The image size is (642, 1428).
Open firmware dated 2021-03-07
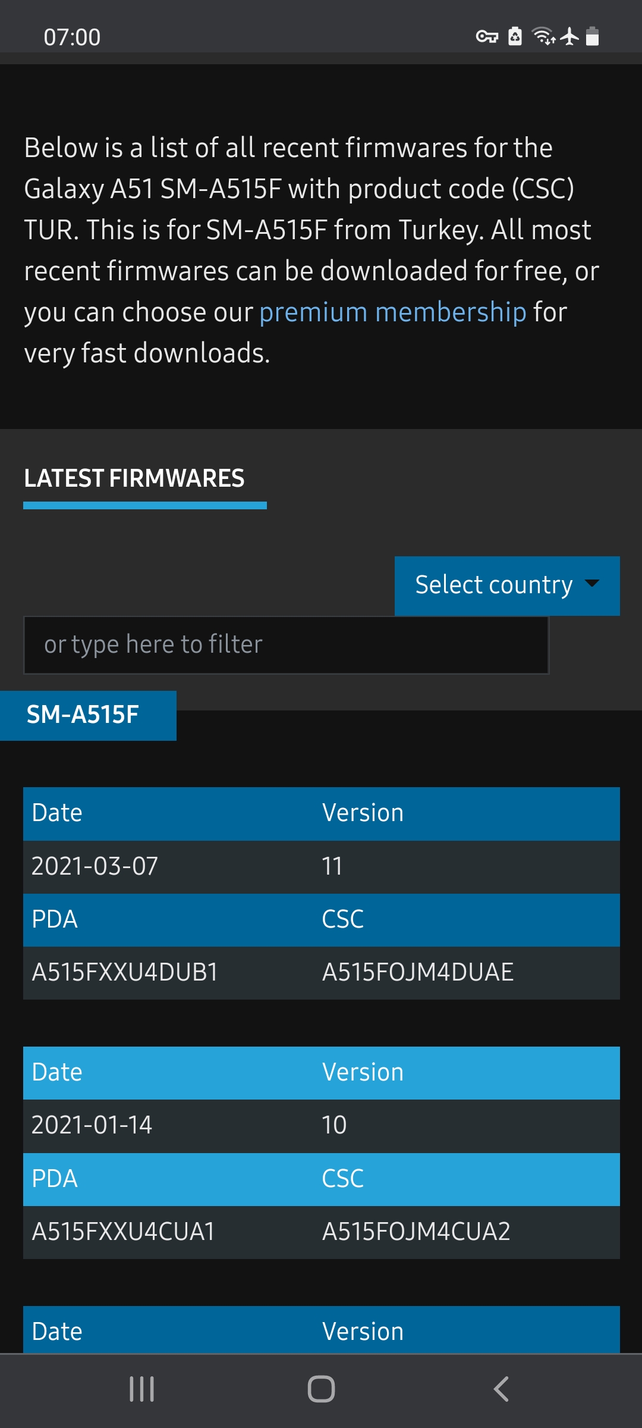95,866
